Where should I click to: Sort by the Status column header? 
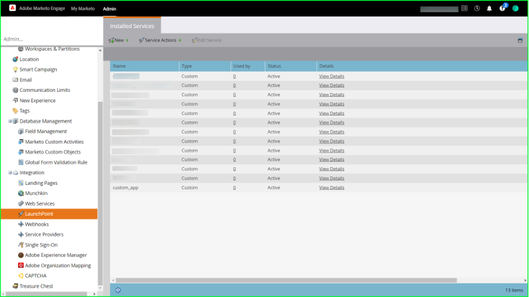[x=291, y=66]
